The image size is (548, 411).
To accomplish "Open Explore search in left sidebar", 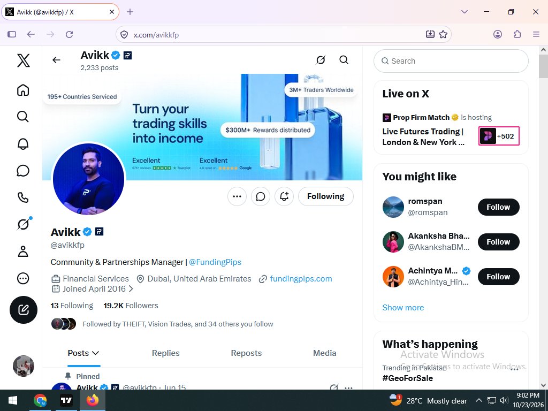I will click(x=23, y=116).
